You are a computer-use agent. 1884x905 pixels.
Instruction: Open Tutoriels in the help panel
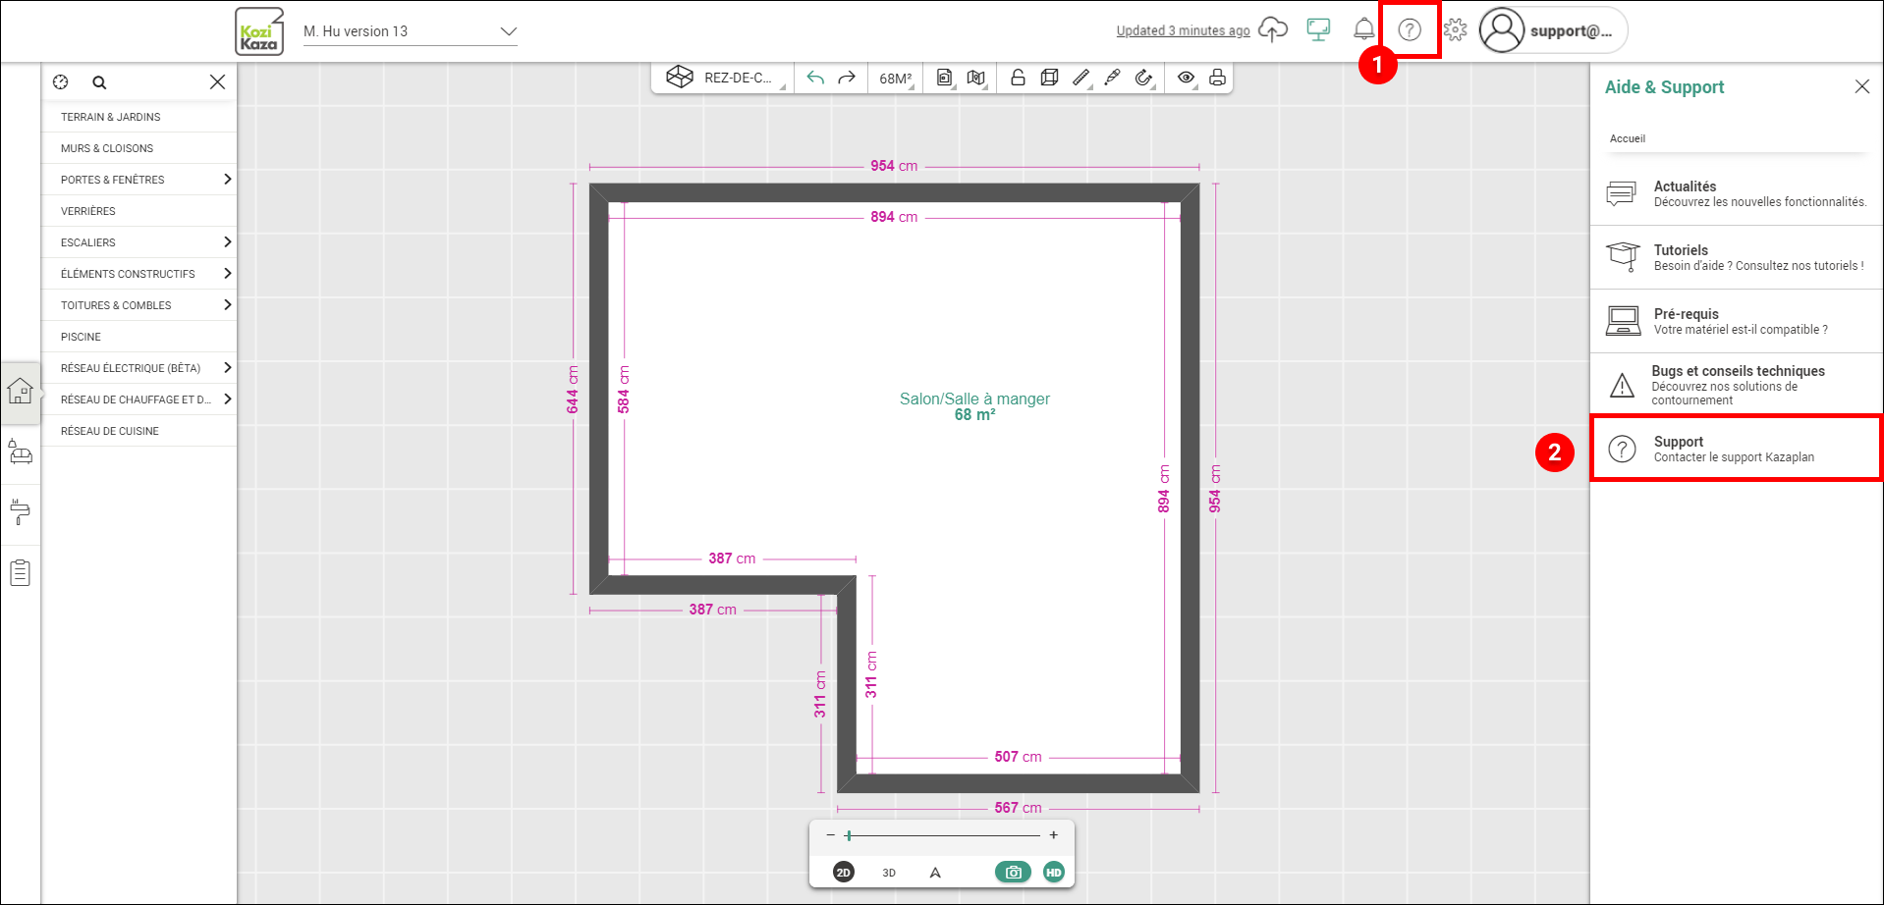1737,257
